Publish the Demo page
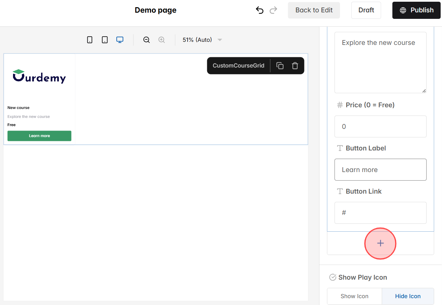The height and width of the screenshot is (305, 442). coord(416,10)
